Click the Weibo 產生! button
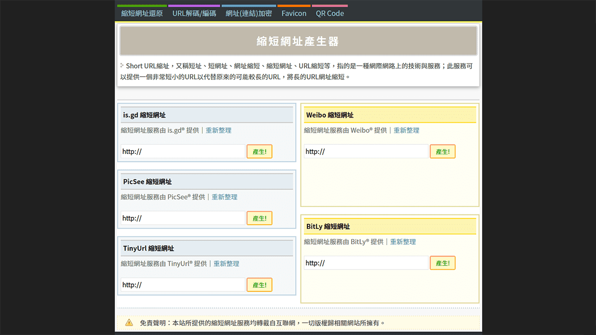The width and height of the screenshot is (596, 335). pyautogui.click(x=443, y=152)
